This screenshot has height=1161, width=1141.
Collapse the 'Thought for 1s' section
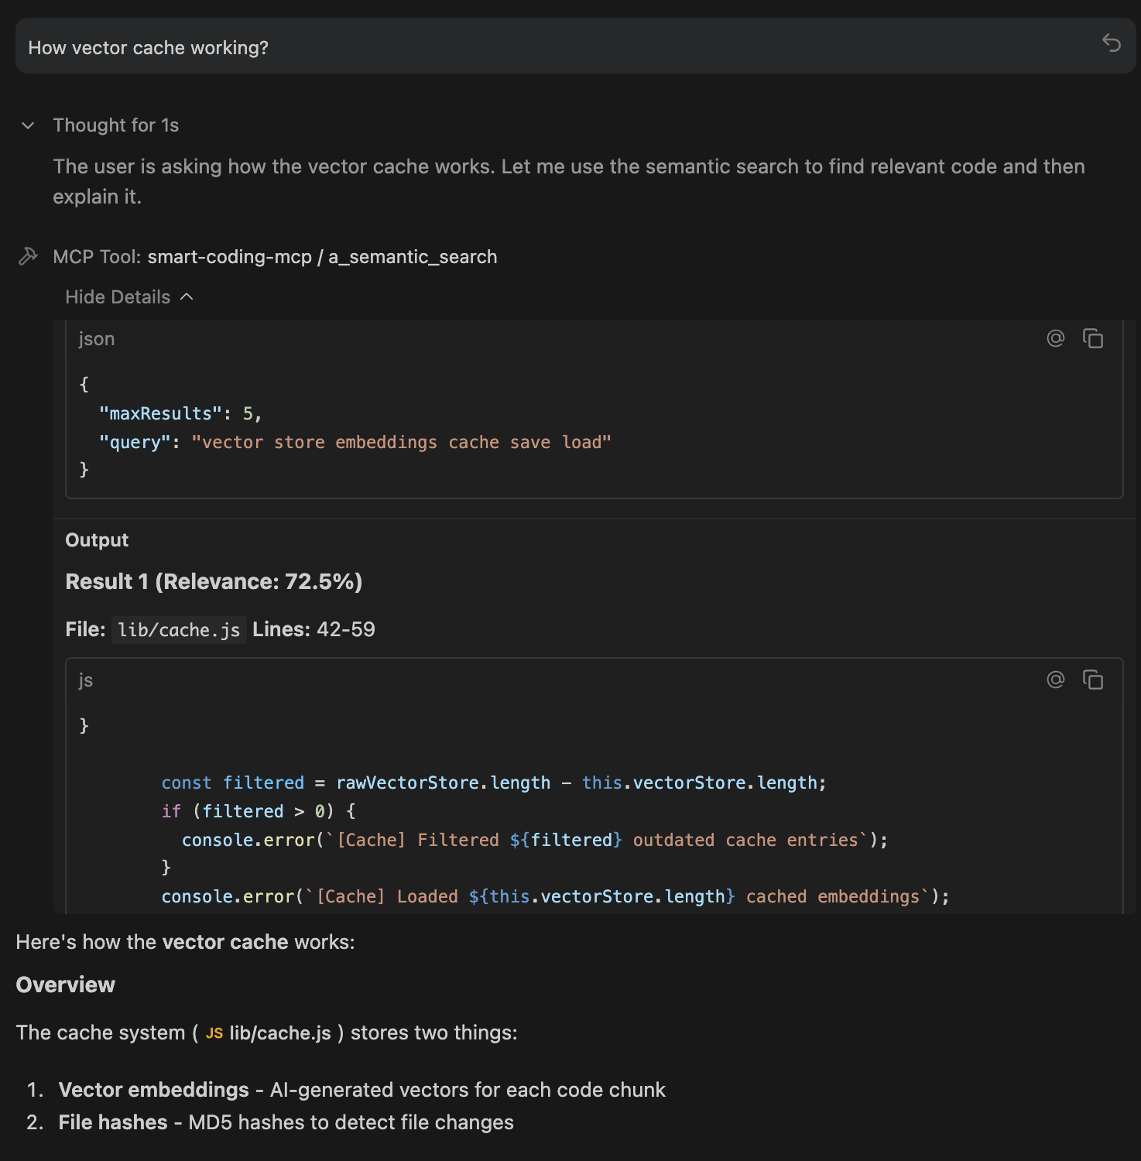coord(28,125)
